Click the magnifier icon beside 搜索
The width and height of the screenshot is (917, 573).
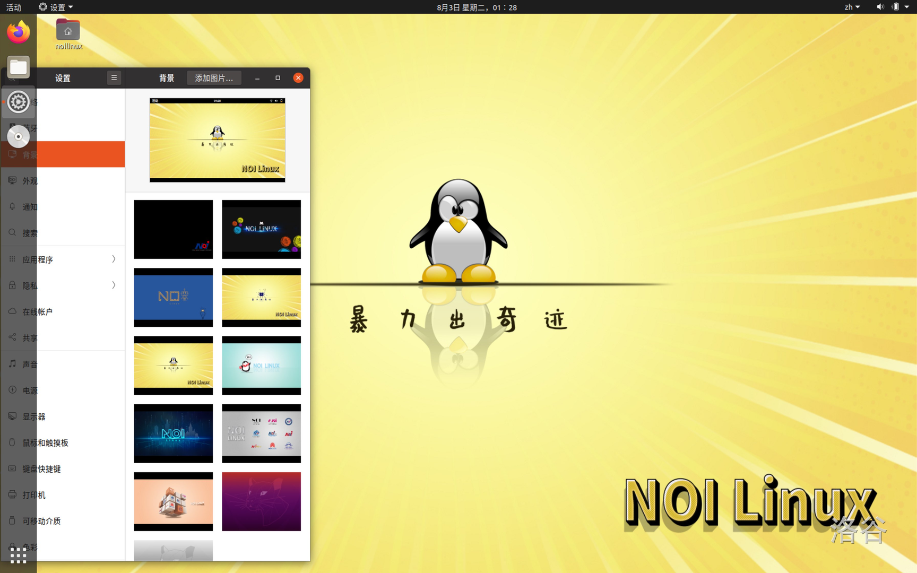(x=12, y=232)
